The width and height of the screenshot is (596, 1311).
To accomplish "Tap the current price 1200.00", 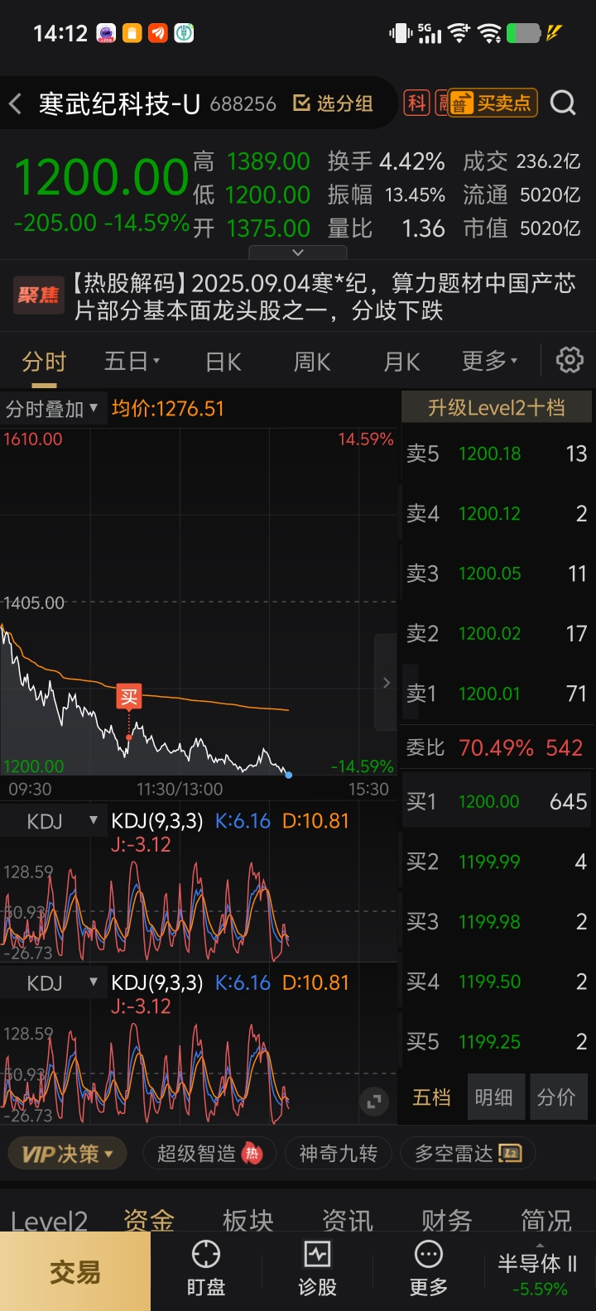I will pyautogui.click(x=103, y=176).
